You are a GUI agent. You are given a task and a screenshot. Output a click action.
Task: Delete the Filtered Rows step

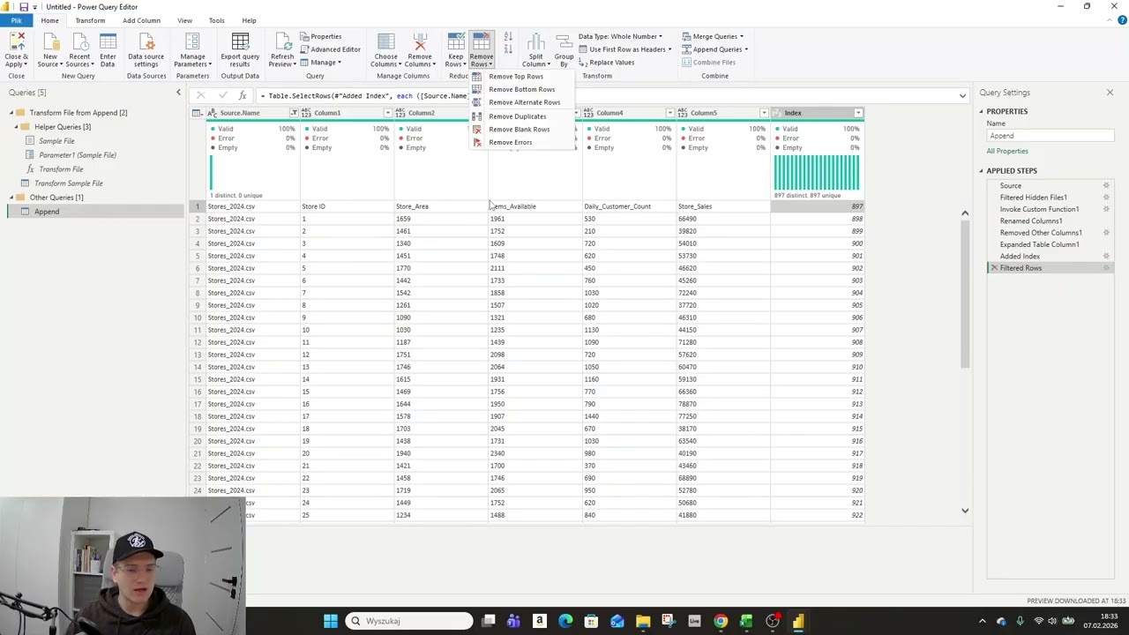(994, 268)
